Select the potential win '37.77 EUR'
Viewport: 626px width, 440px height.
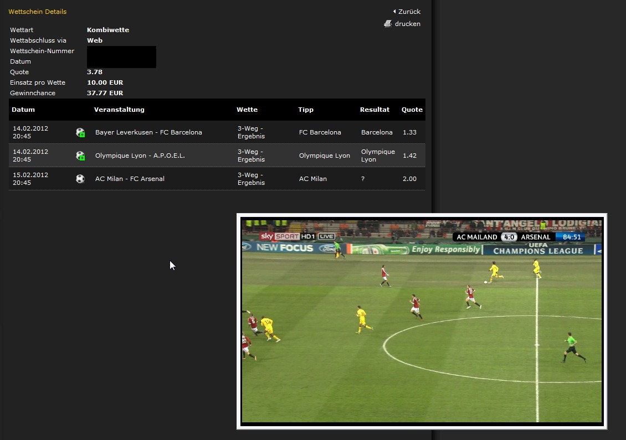click(x=105, y=93)
